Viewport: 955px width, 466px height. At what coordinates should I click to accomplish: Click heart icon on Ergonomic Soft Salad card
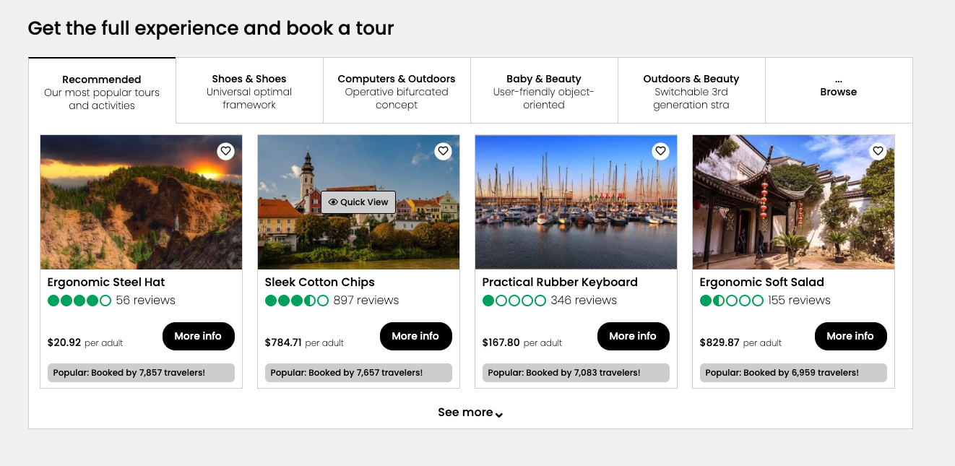coord(878,151)
